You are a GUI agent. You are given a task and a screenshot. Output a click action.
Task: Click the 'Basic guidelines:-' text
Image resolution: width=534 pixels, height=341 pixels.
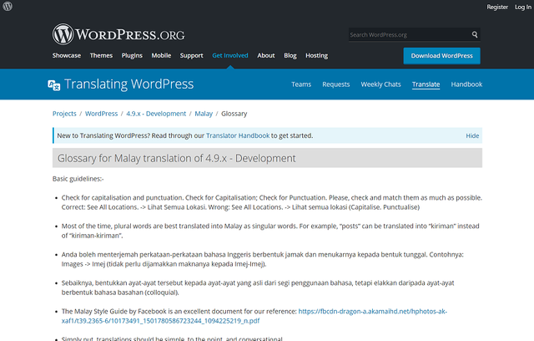[78, 179]
